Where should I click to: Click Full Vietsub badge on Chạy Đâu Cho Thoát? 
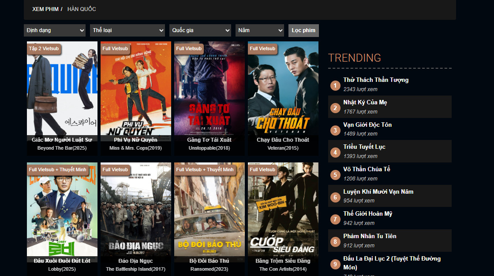(x=263, y=49)
